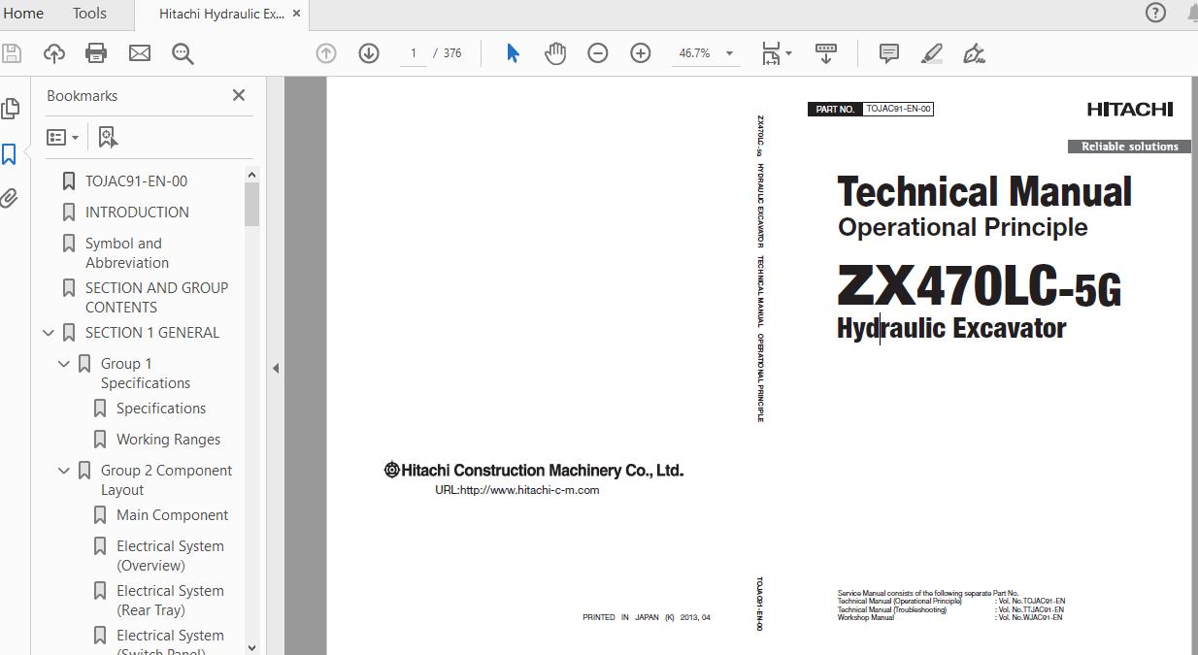Click the bookmarks panel scroll up arrow
Viewport: 1198px width, 655px height.
(251, 175)
